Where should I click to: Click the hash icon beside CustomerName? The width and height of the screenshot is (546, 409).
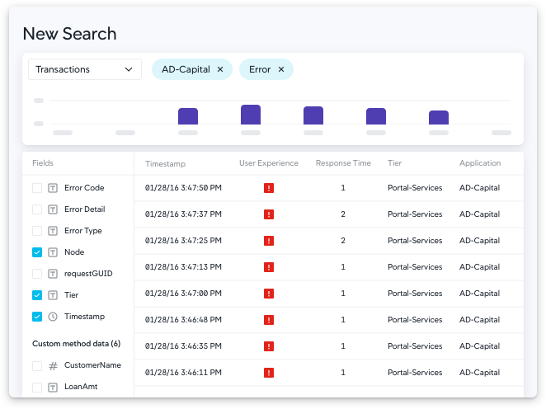pos(53,365)
